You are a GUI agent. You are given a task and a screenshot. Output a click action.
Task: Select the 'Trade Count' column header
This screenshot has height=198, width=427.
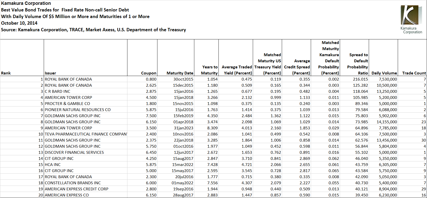(414, 73)
